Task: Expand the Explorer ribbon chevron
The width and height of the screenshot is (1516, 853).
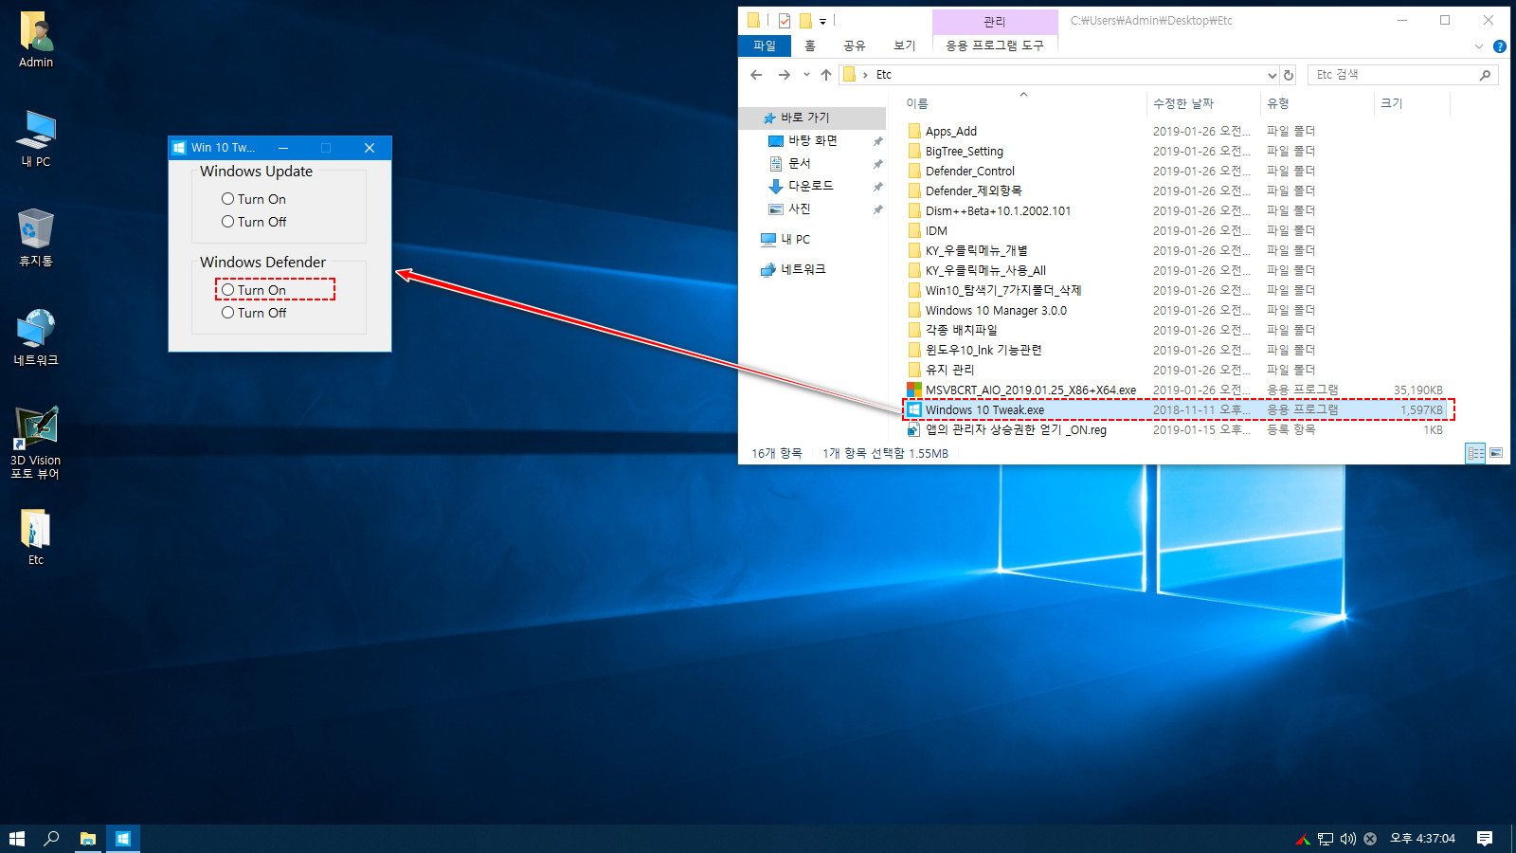Action: tap(1479, 46)
